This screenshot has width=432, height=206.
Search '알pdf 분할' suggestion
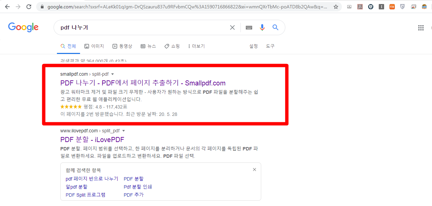pos(77,187)
